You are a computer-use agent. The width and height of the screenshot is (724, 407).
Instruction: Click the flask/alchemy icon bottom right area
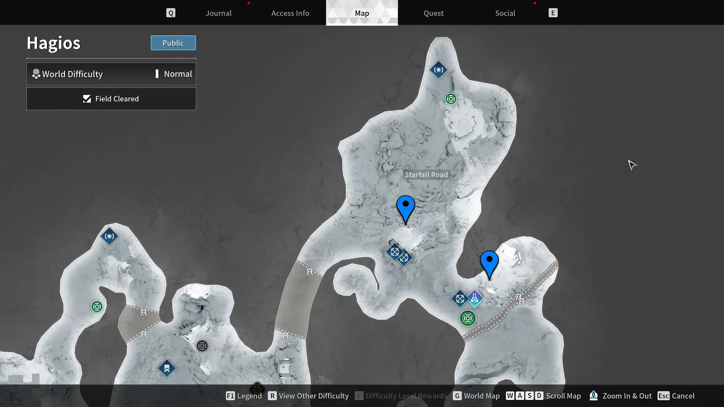[x=475, y=298]
